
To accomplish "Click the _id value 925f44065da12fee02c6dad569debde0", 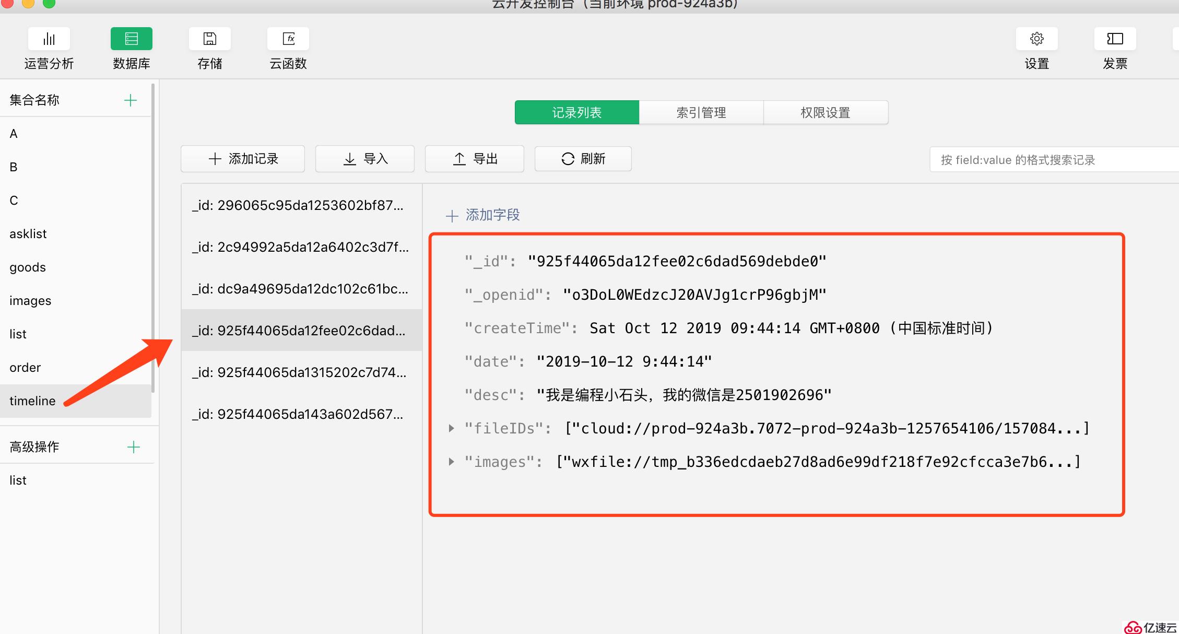I will click(677, 261).
